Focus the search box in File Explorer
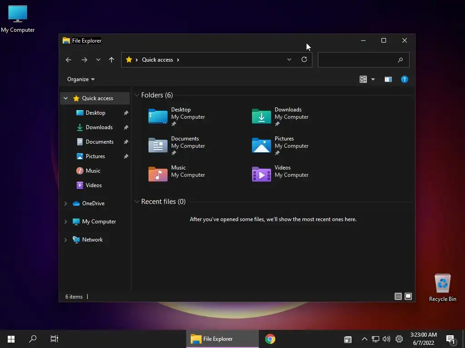The image size is (465, 348). click(x=364, y=60)
